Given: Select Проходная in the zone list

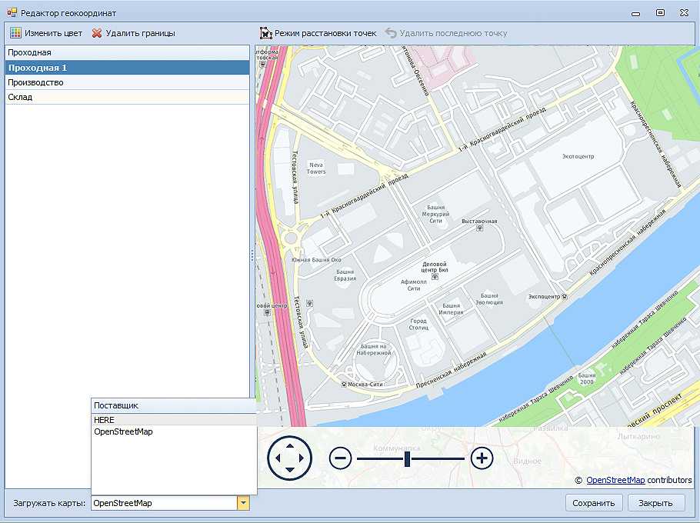Looking at the screenshot, I should click(x=127, y=52).
